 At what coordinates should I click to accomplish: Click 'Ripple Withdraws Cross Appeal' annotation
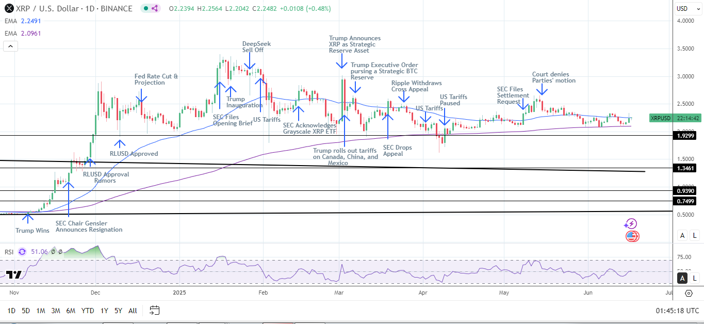[416, 86]
